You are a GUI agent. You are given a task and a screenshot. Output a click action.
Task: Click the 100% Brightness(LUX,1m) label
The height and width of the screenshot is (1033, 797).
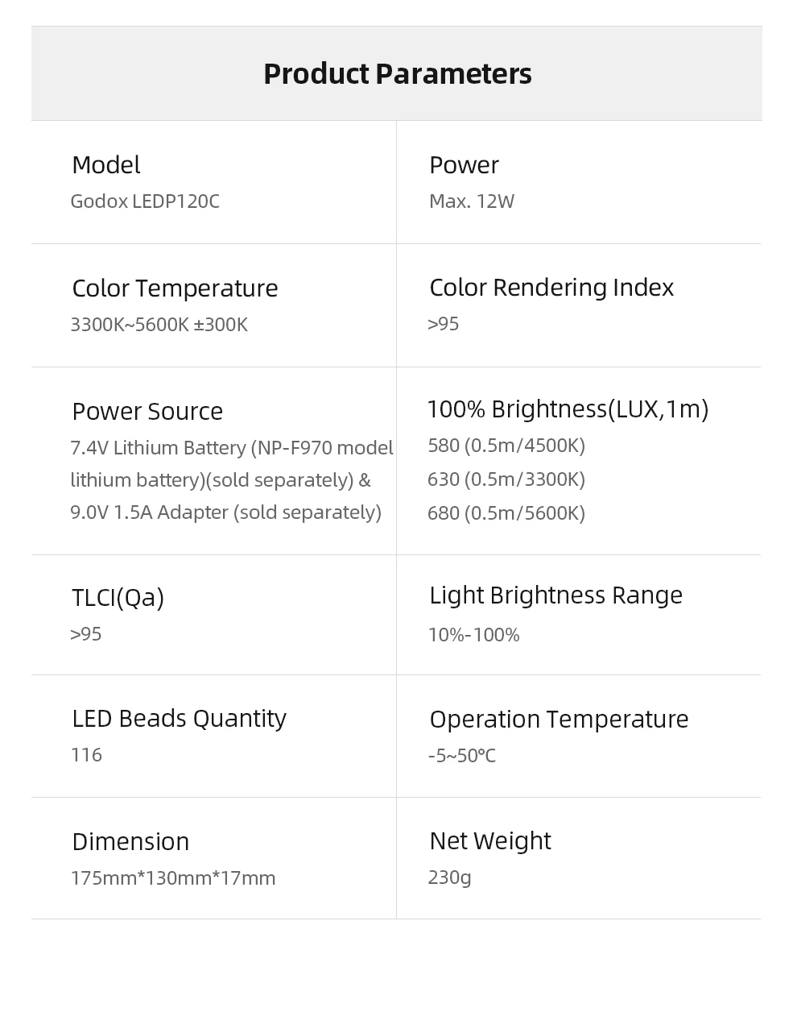tap(568, 409)
